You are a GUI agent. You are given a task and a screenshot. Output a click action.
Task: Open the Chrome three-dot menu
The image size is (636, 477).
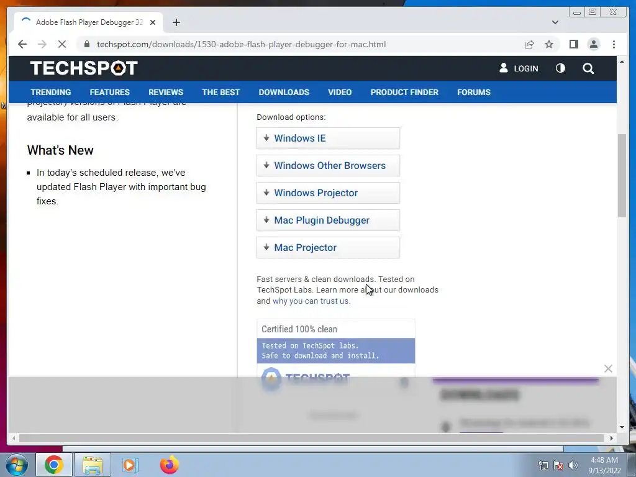[x=614, y=44]
